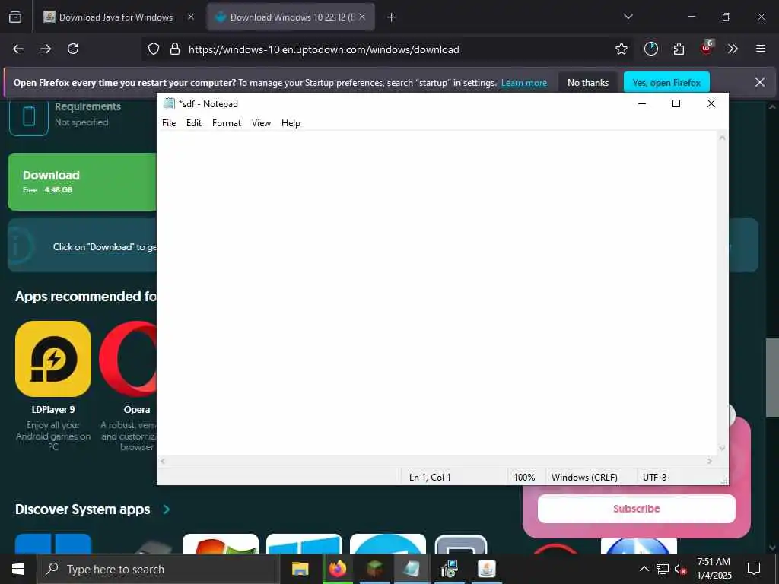The width and height of the screenshot is (779, 584).
Task: Click the green Download Free 4.48 GB button
Action: [82, 182]
